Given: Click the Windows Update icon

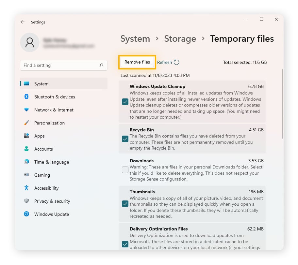Looking at the screenshot, I should pyautogui.click(x=26, y=214).
